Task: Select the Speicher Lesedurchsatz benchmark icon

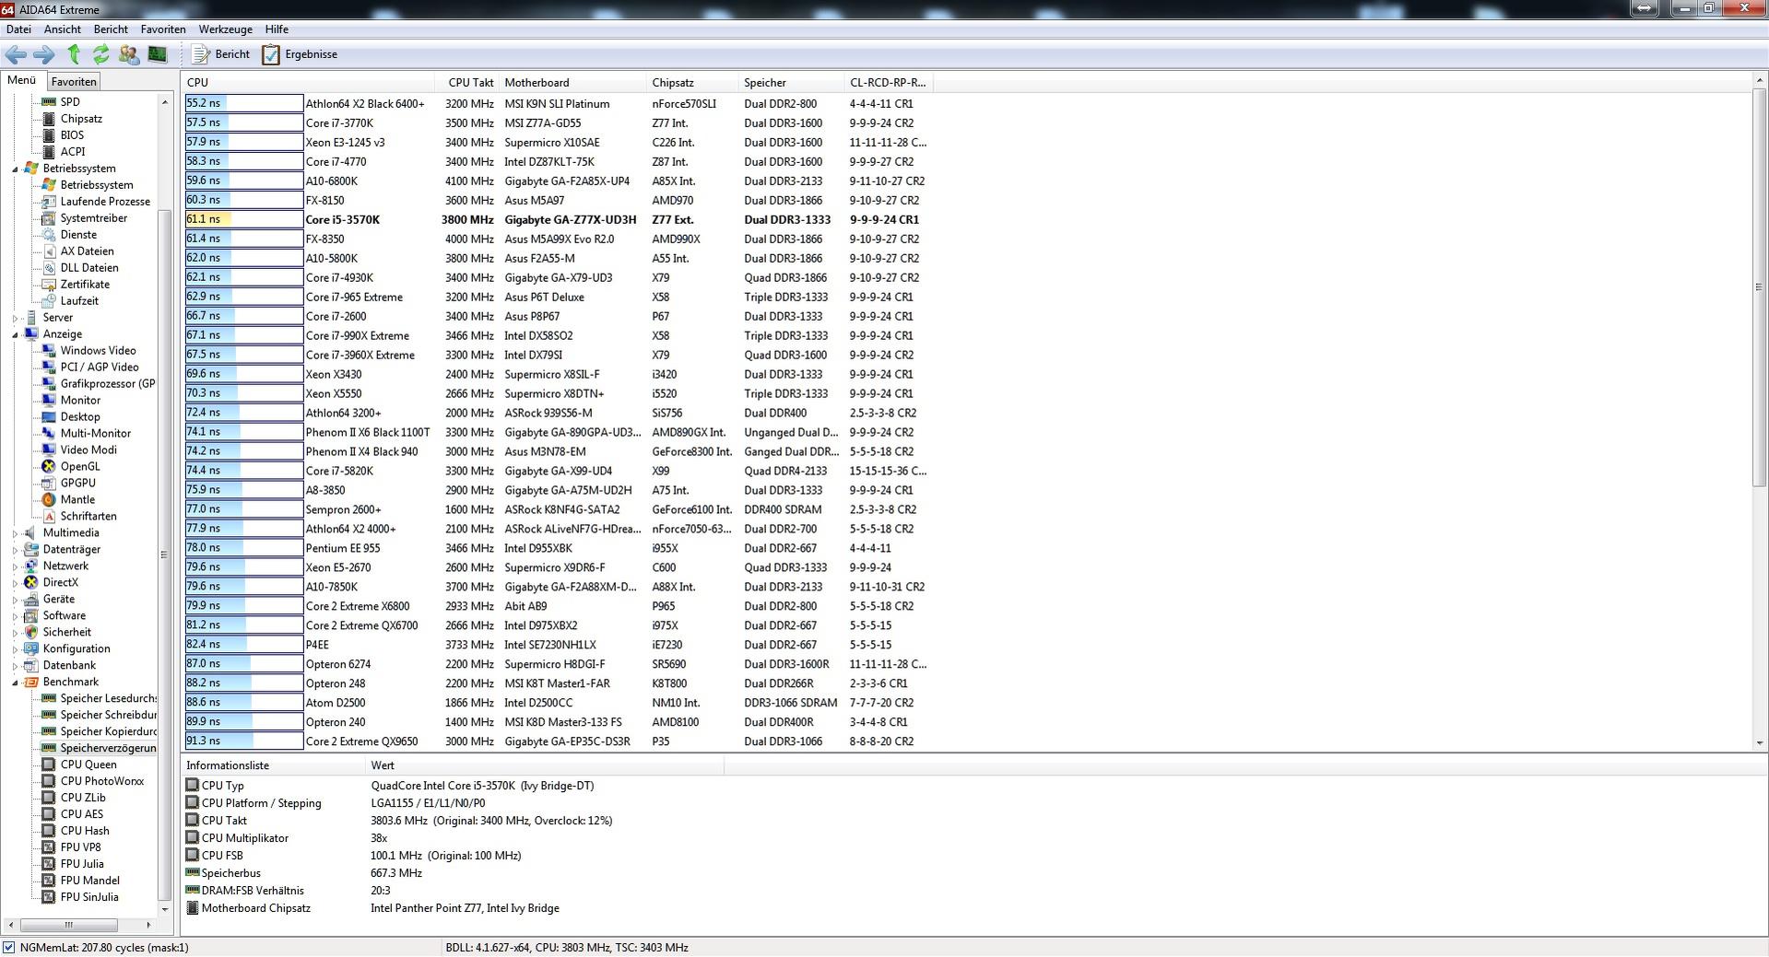Action: pyautogui.click(x=49, y=698)
